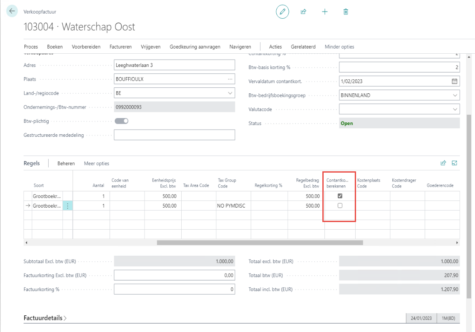Toggle the Btw-plichtig switch

click(122, 121)
